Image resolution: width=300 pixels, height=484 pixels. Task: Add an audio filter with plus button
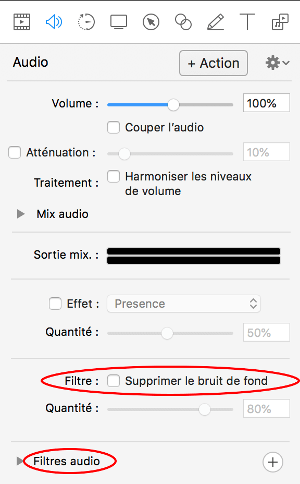pos(273,462)
